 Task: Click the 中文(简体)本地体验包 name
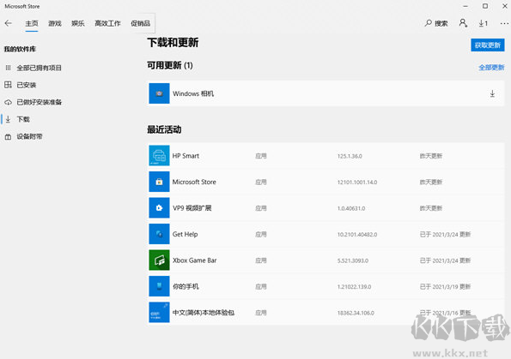pyautogui.click(x=204, y=313)
